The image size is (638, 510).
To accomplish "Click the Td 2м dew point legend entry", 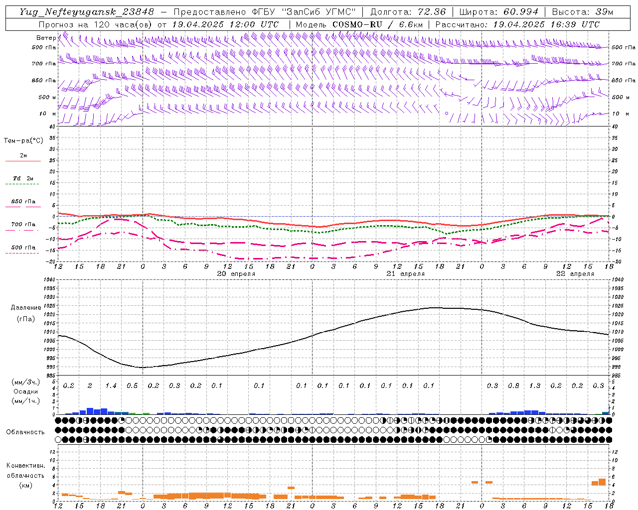I will 23,178.
